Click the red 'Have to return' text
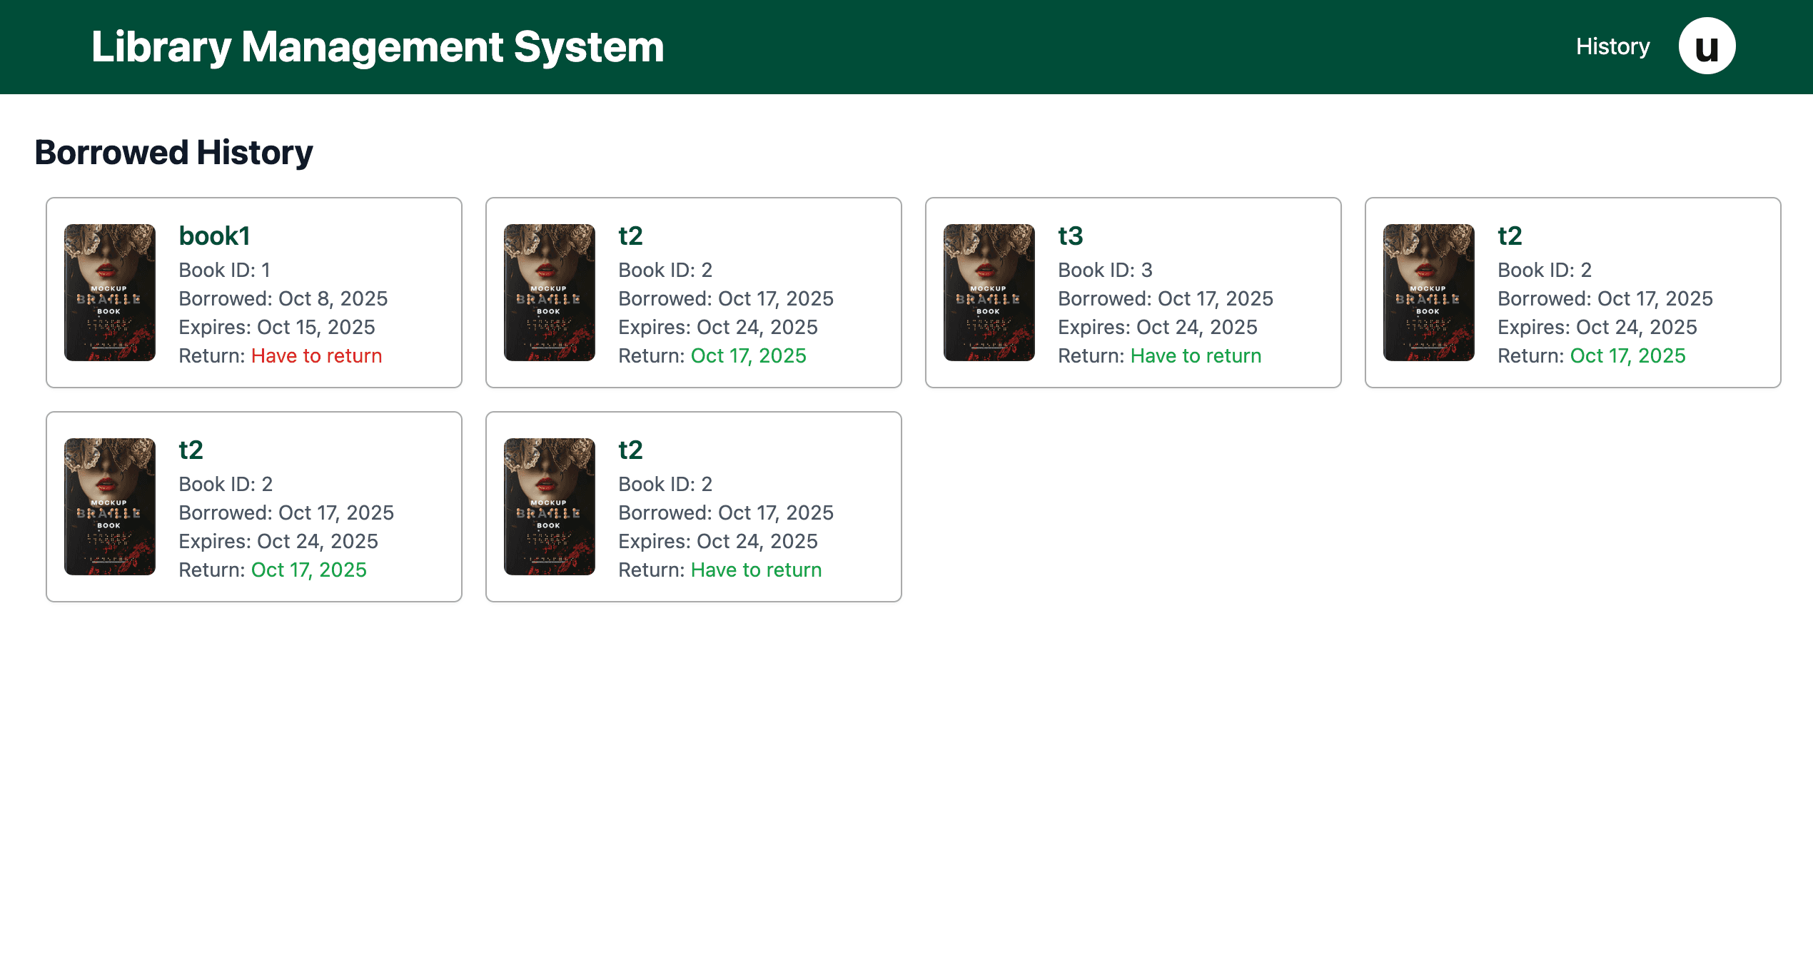Screen dimensions: 1813x965 pyautogui.click(x=316, y=355)
